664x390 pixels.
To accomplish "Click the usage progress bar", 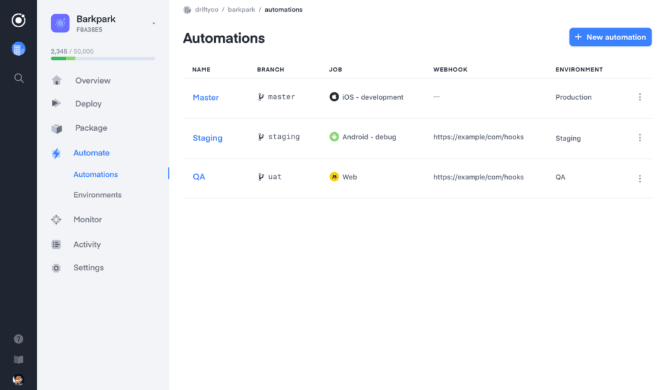I will pos(103,59).
